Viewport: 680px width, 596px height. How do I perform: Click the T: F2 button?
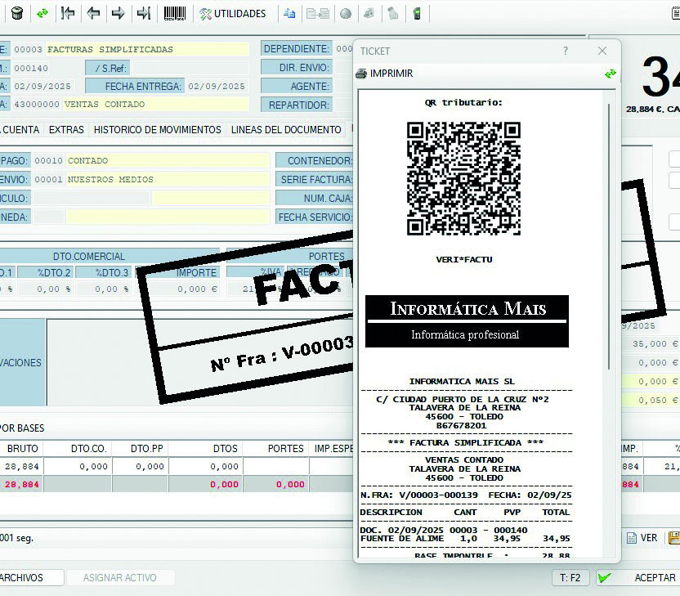570,577
